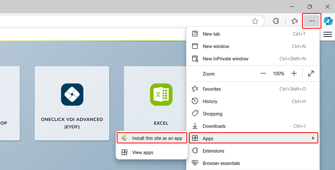Open the hamburger menu on the page
This screenshot has height=170, width=335.
(328, 34)
